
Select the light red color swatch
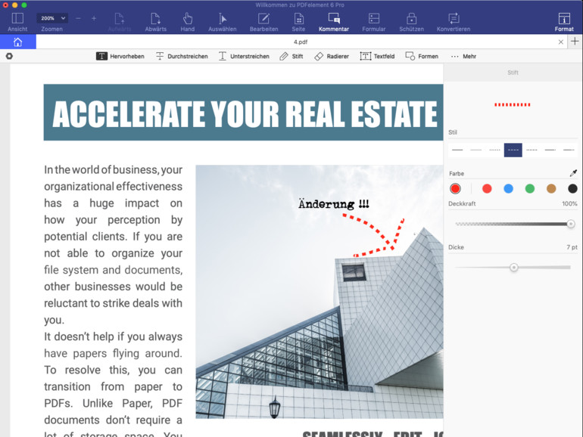click(x=487, y=188)
